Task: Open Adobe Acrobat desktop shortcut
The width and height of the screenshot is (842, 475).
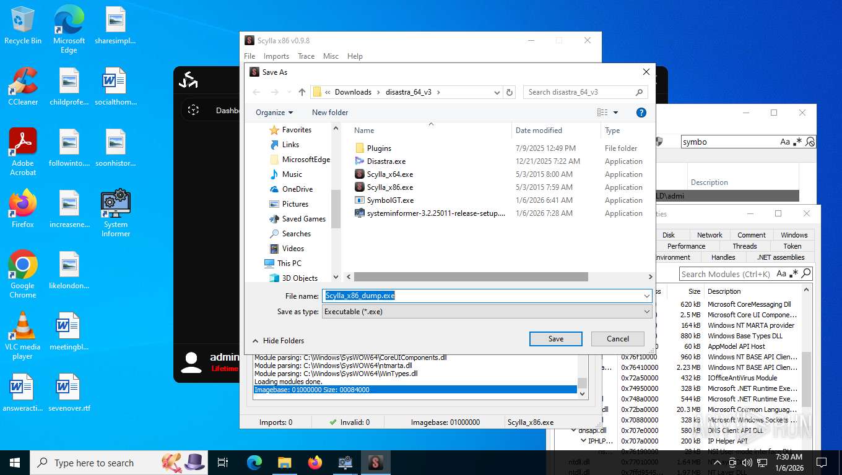Action: pyautogui.click(x=23, y=152)
